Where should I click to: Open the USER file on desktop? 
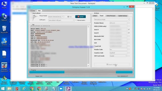tap(4, 54)
